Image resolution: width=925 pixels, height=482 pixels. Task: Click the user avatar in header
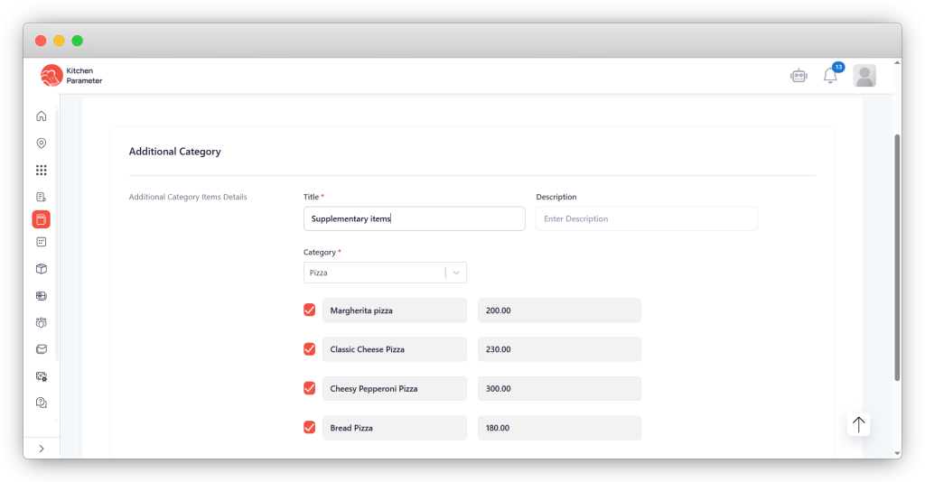coord(864,76)
